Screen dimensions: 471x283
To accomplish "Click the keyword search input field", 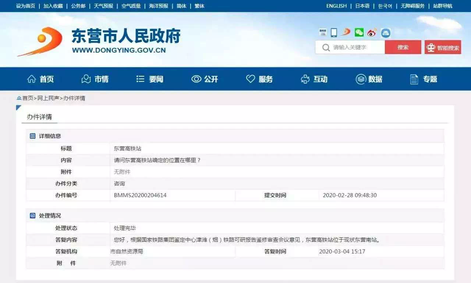I will [350, 47].
